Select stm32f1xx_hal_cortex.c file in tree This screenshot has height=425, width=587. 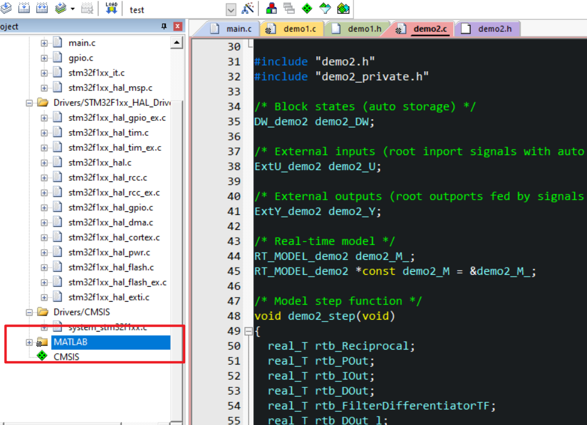tap(114, 238)
